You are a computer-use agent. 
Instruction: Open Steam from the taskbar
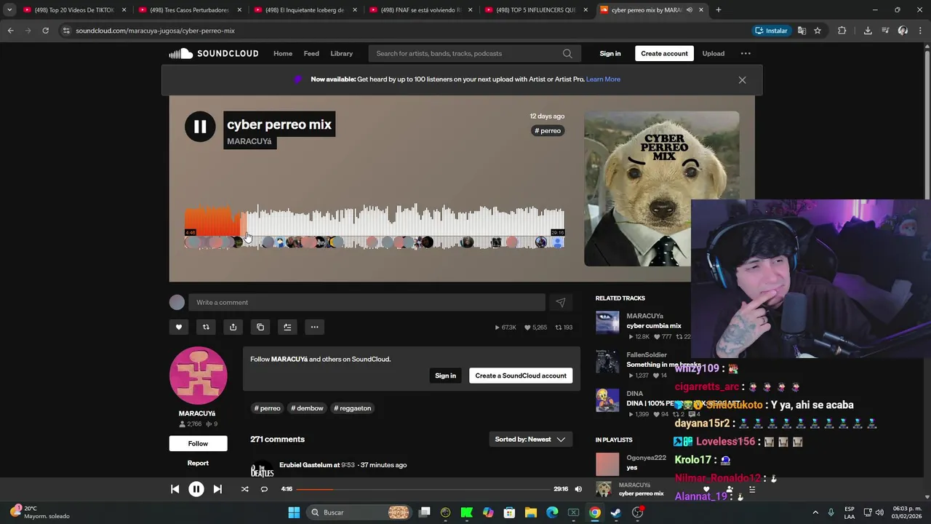click(615, 512)
